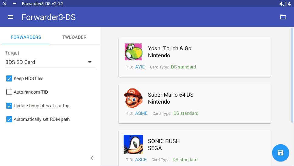Click the ASME title ID link
The width and height of the screenshot is (294, 166).
[141, 113]
